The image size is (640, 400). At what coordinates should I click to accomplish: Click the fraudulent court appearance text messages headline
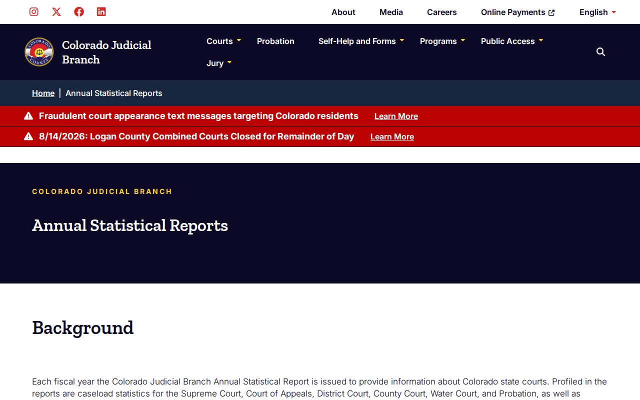(198, 116)
